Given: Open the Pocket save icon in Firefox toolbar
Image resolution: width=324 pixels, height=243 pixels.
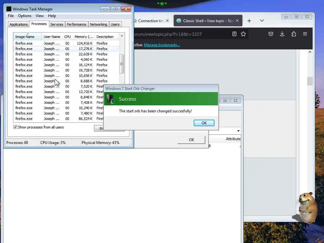Looking at the screenshot, I should tap(271, 34).
